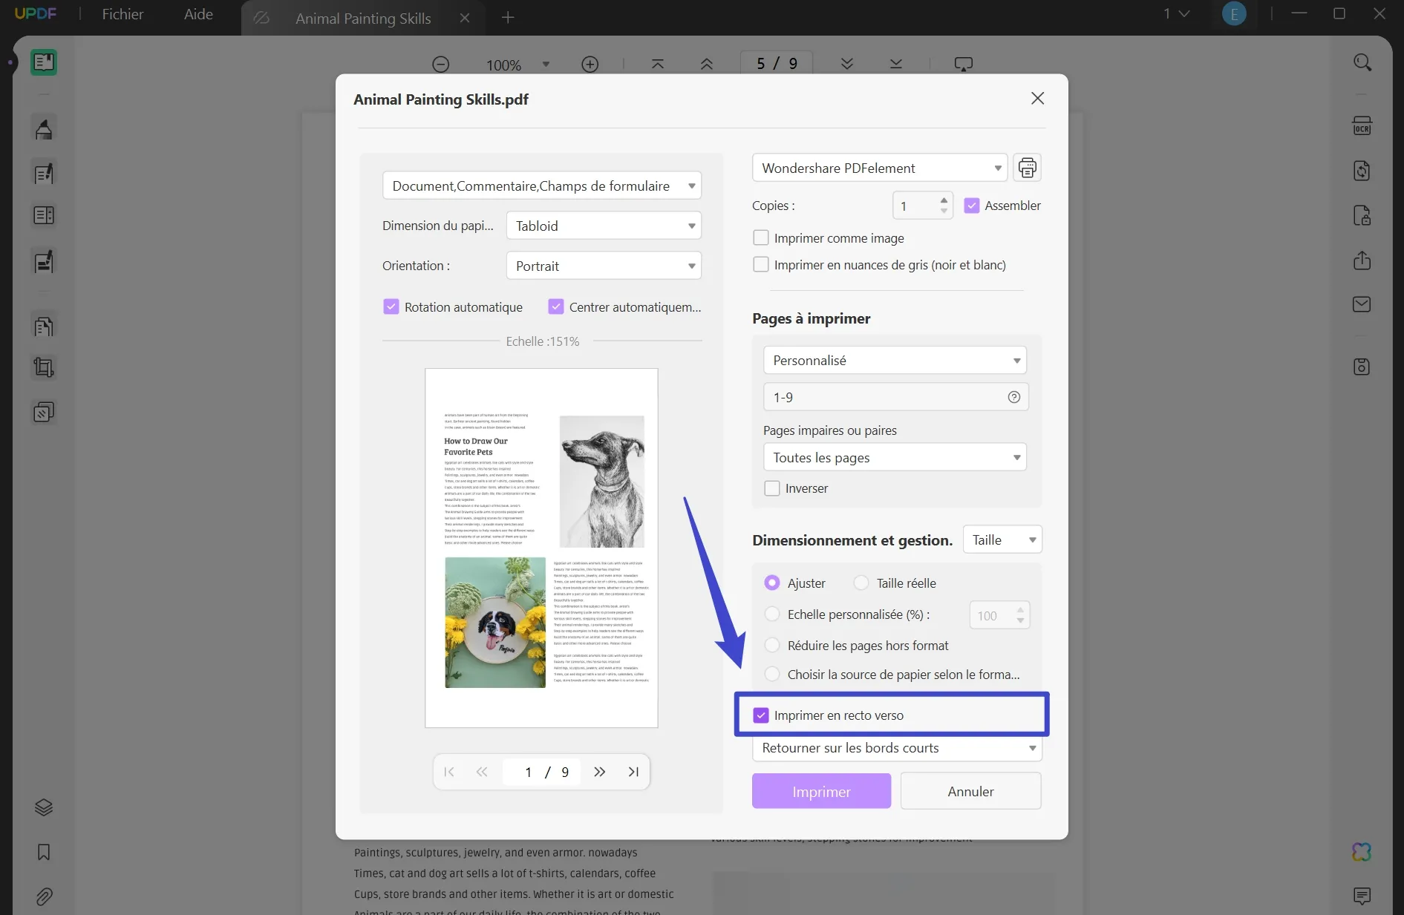Select the OCR tool

pos(1362,125)
